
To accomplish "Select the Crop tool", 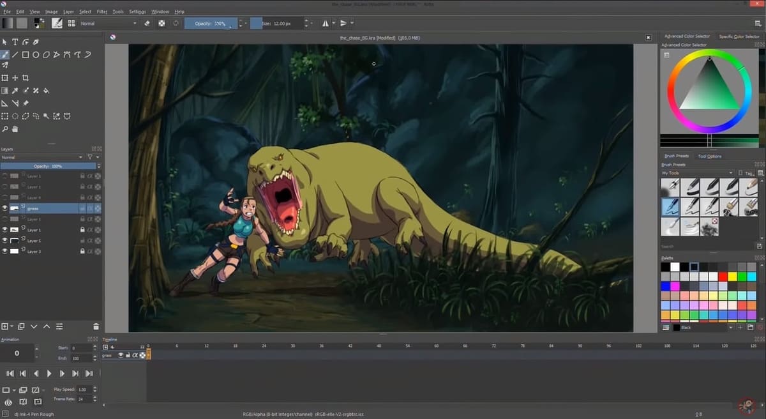I will (26, 77).
